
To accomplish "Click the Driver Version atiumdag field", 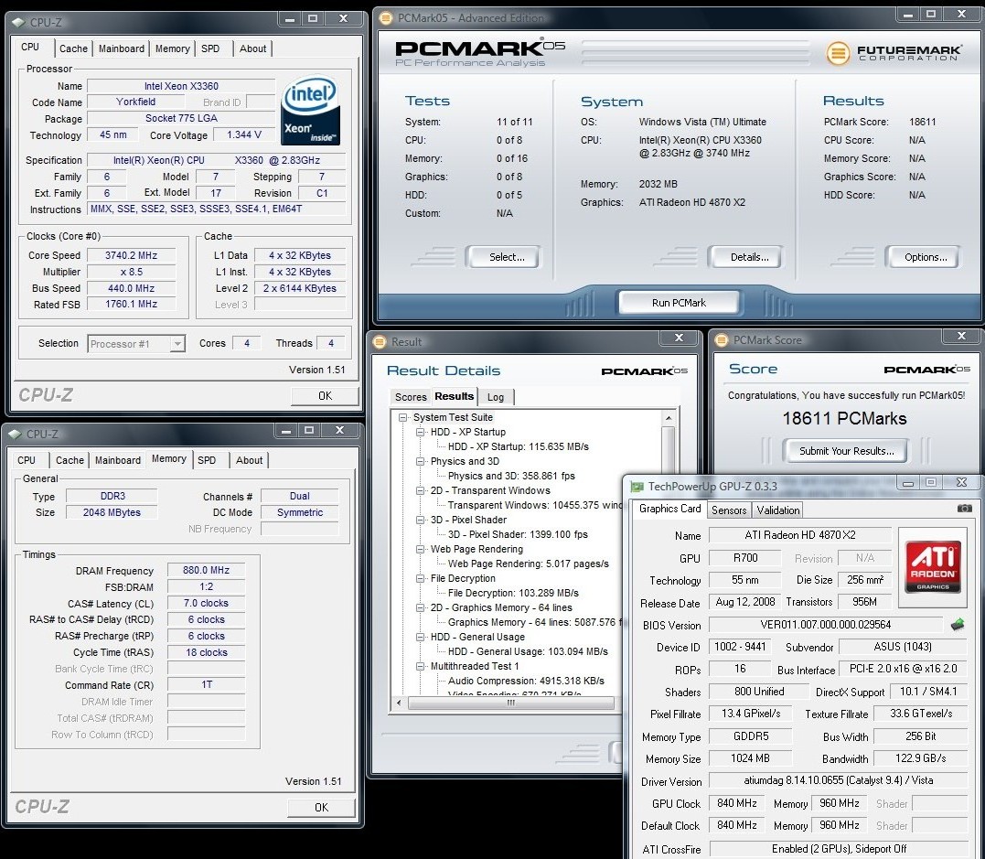I will (839, 780).
